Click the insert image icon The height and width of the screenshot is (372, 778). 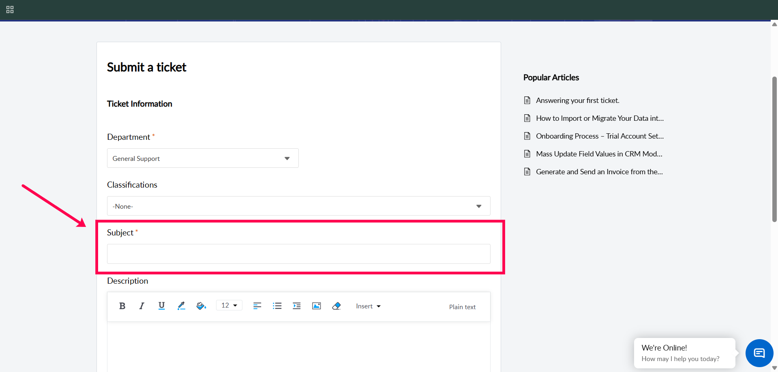[x=316, y=306]
